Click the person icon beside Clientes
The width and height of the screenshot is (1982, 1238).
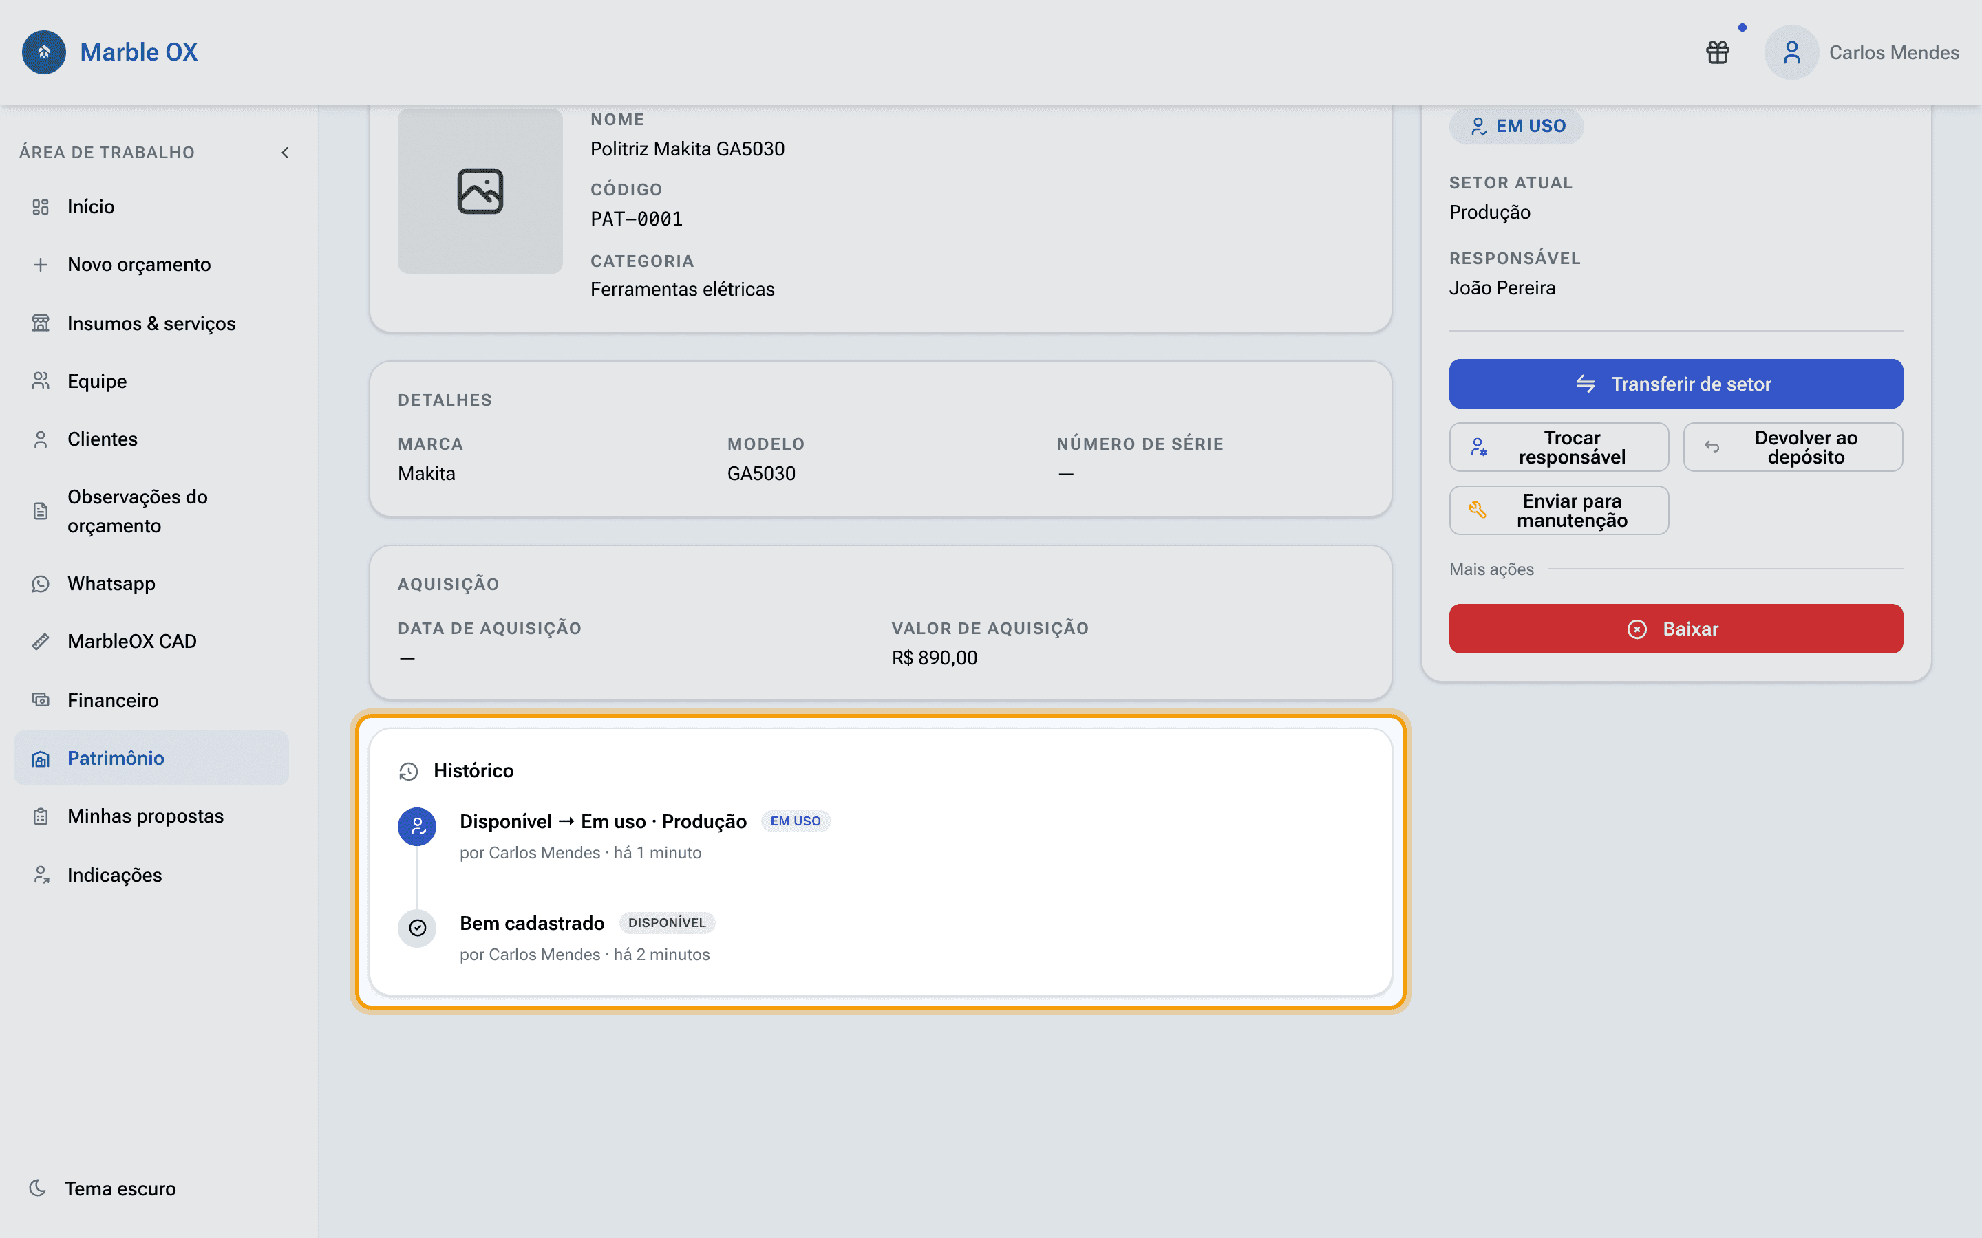(40, 439)
